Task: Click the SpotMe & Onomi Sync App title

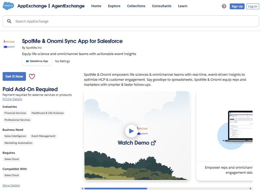Action: click(72, 41)
